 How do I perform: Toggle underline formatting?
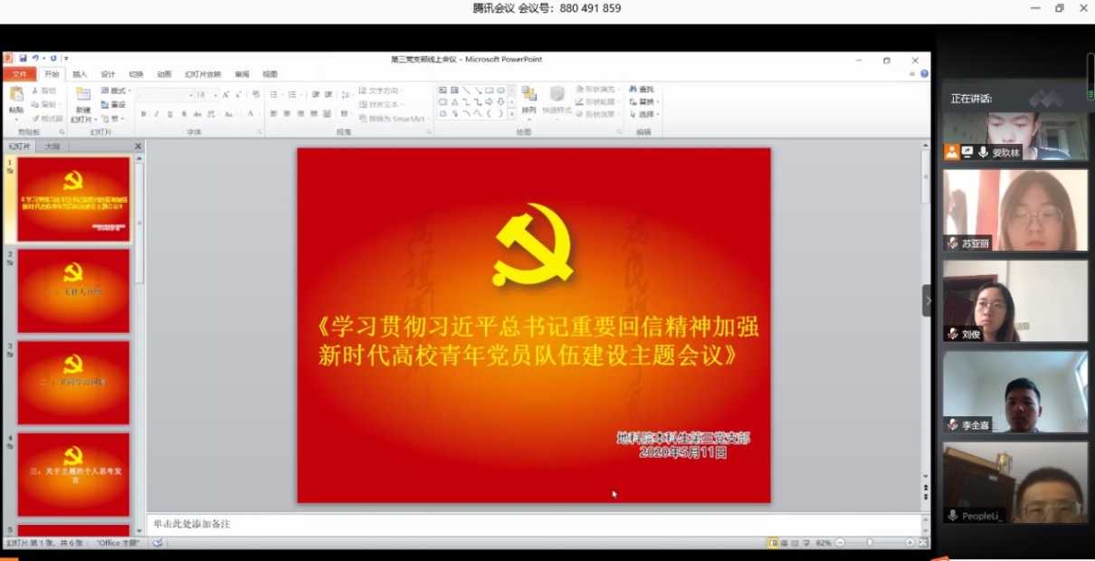[169, 114]
